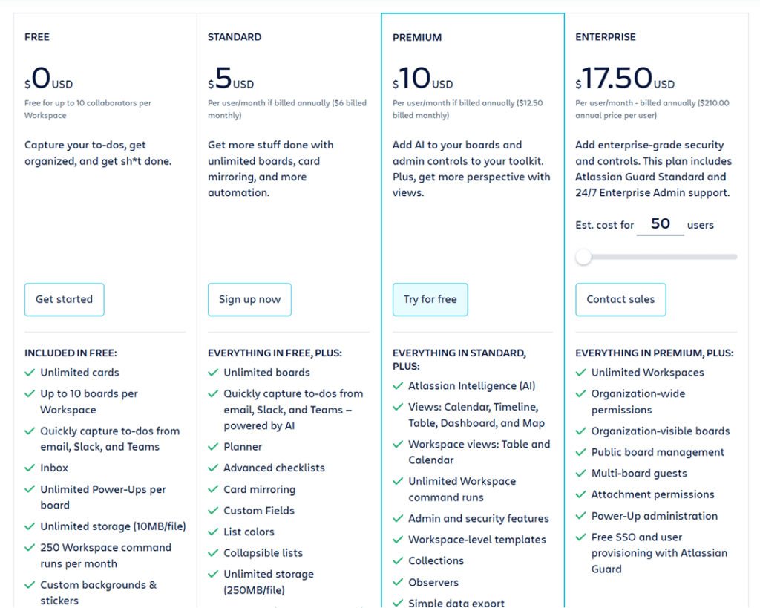The width and height of the screenshot is (760, 608).
Task: Click the estimated users slider handle
Action: (584, 257)
